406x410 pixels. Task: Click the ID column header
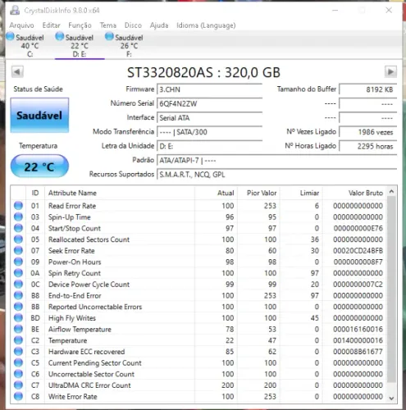[35, 193]
